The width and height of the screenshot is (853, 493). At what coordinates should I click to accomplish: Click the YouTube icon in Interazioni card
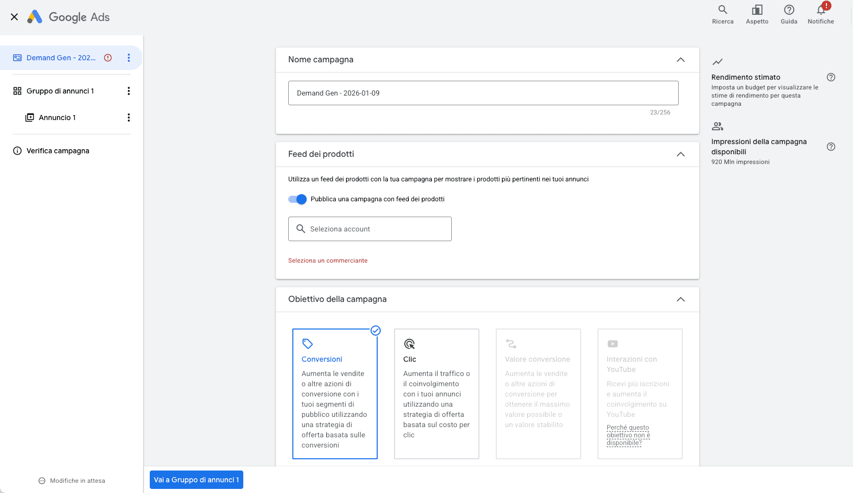click(613, 344)
